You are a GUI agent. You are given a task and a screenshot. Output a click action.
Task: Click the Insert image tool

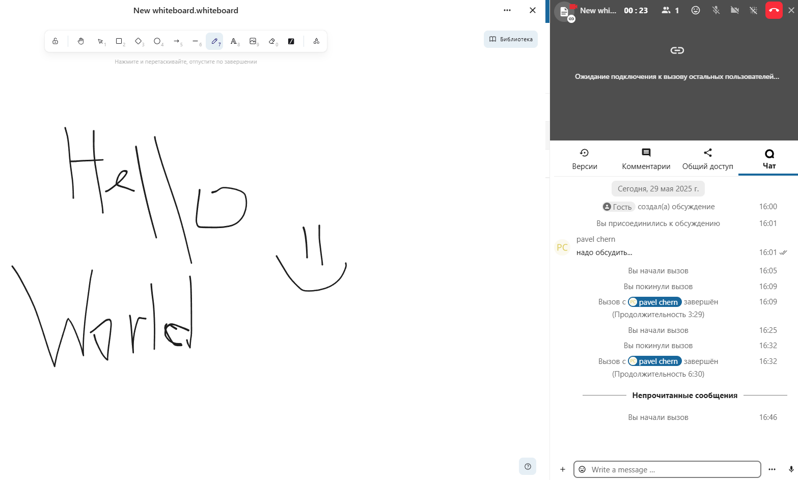253,41
